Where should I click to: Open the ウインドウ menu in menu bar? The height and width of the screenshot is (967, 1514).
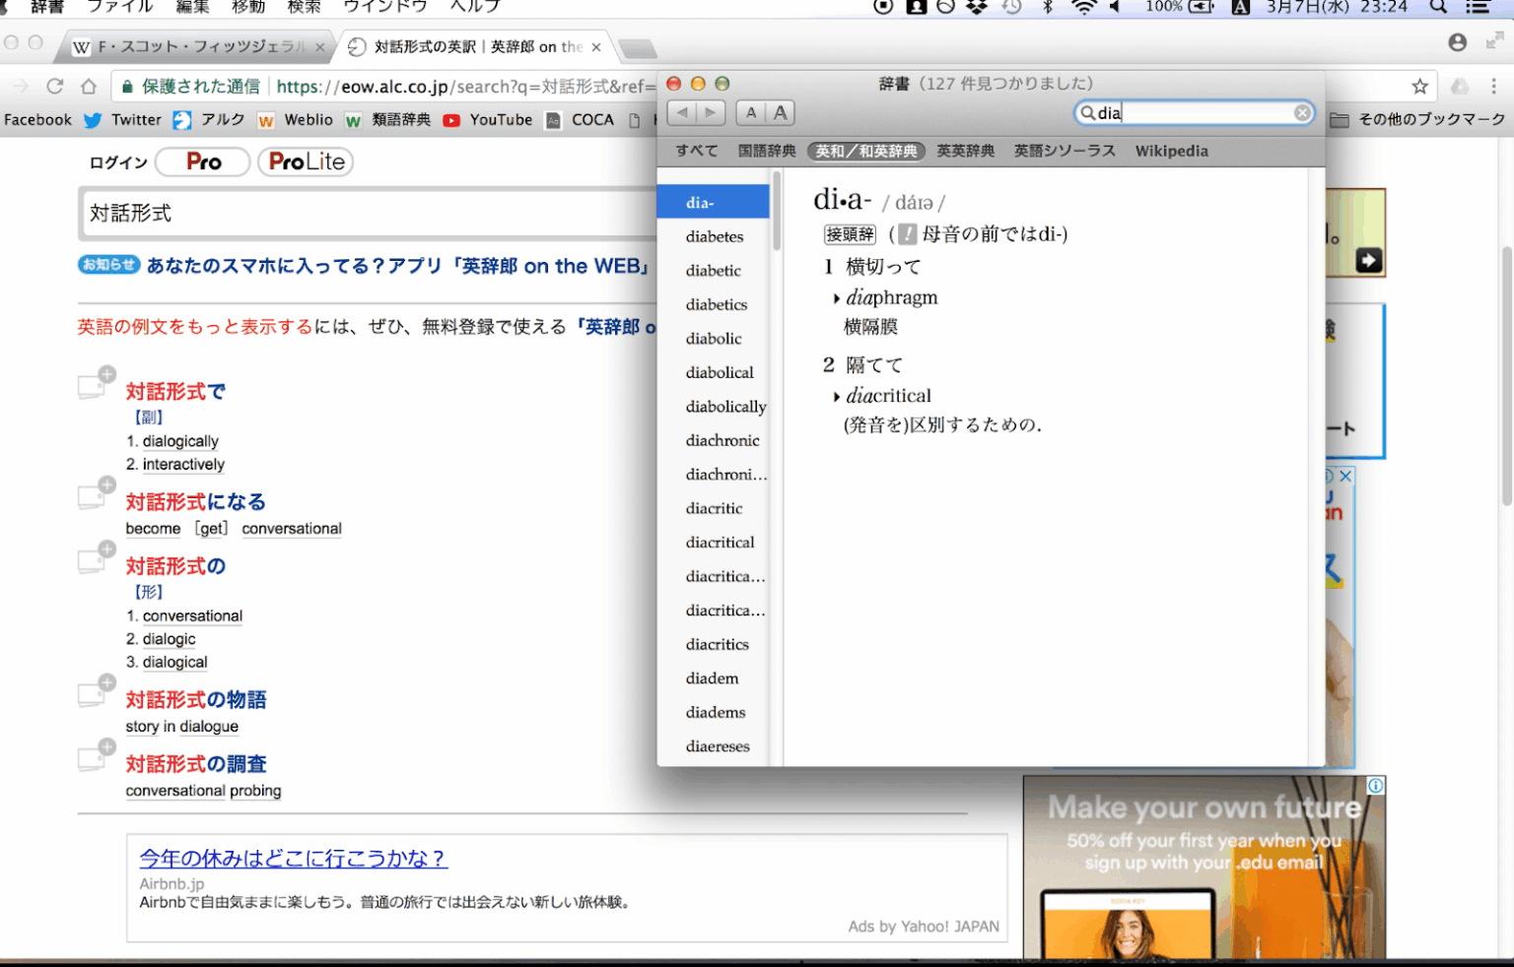[x=383, y=8]
